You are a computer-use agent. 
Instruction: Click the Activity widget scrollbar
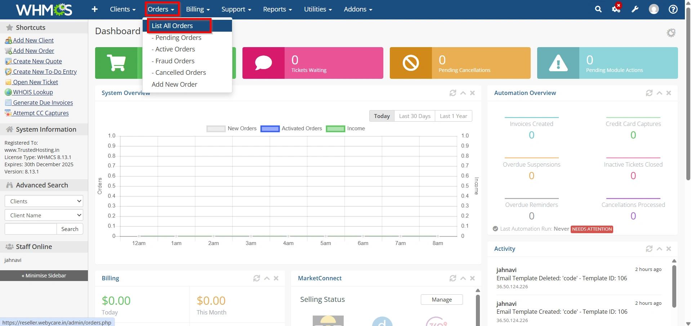coord(674,286)
